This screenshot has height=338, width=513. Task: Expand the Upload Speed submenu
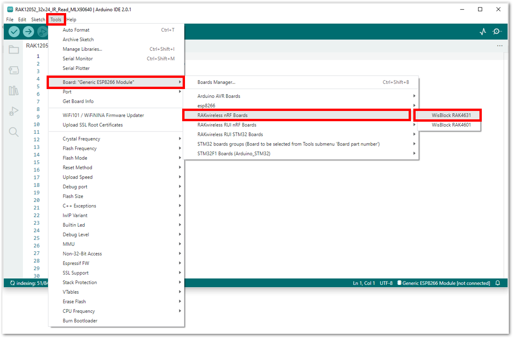point(116,177)
